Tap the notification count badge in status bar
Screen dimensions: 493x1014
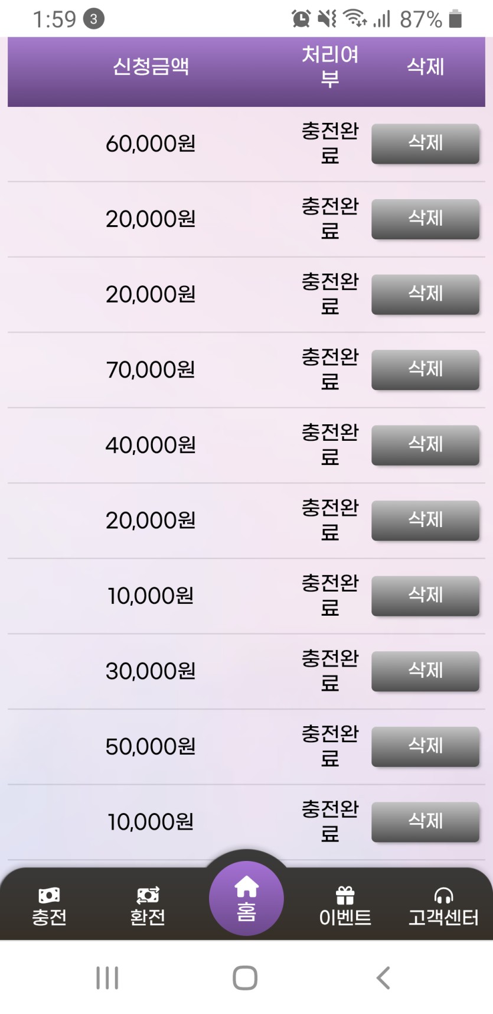(93, 19)
